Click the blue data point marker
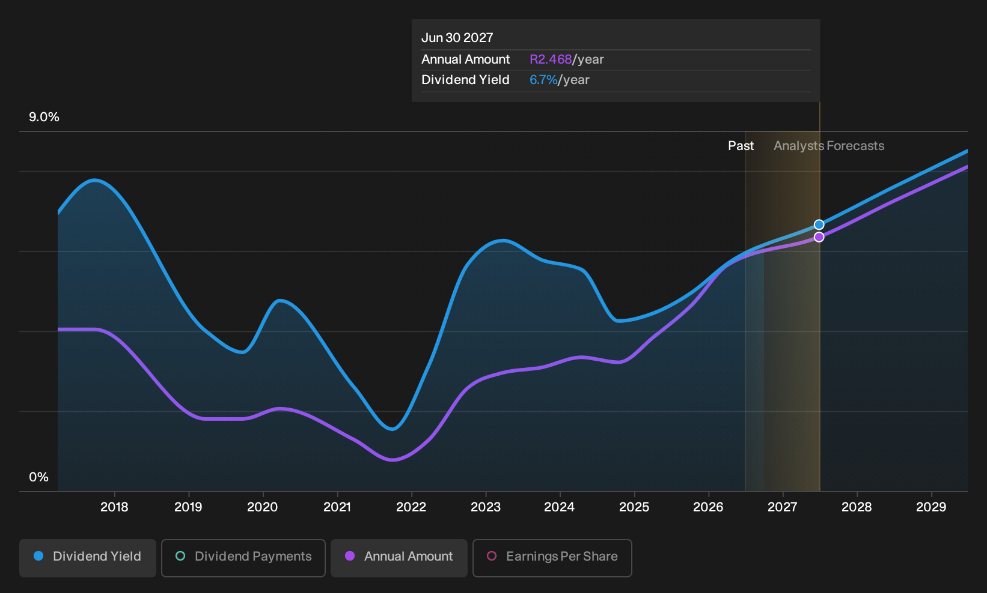The image size is (987, 593). [819, 224]
